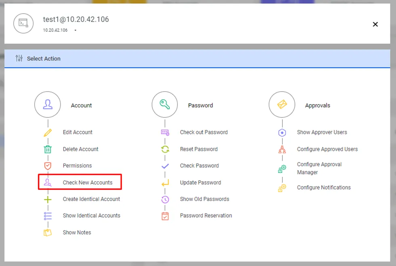Click the Configure Notifications gear icon
Screen dimensions: 396x266
[282, 188]
